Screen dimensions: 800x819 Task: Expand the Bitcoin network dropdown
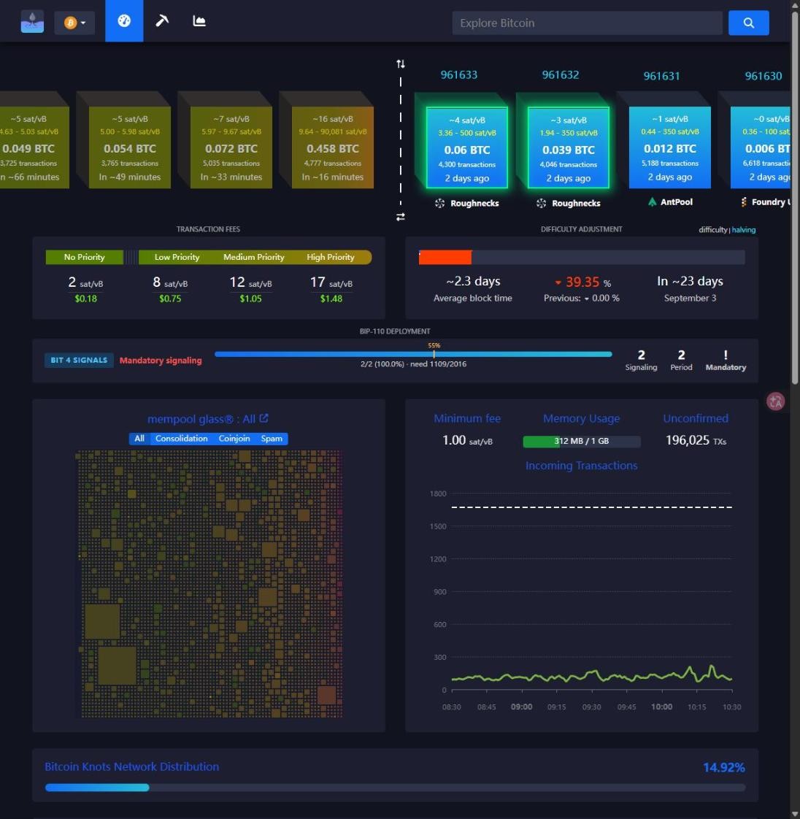74,23
